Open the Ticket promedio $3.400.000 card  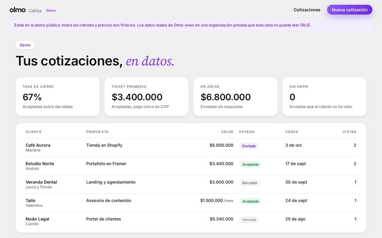pyautogui.click(x=147, y=97)
